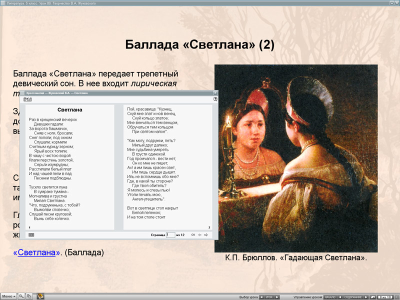The width and height of the screenshot is (400, 300).
Task: Open СОДЕРЖАНИЕ table of contents button
Action: [353, 297]
